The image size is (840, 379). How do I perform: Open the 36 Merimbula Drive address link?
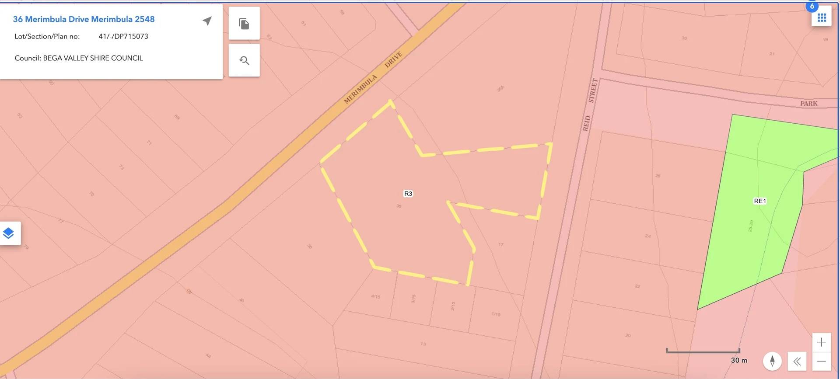[84, 19]
